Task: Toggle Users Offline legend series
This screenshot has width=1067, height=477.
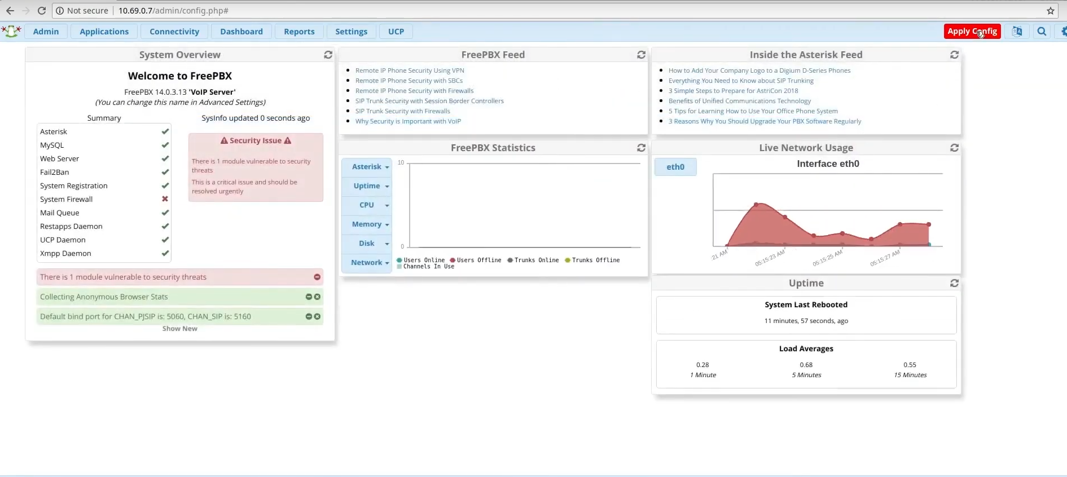Action: point(476,260)
